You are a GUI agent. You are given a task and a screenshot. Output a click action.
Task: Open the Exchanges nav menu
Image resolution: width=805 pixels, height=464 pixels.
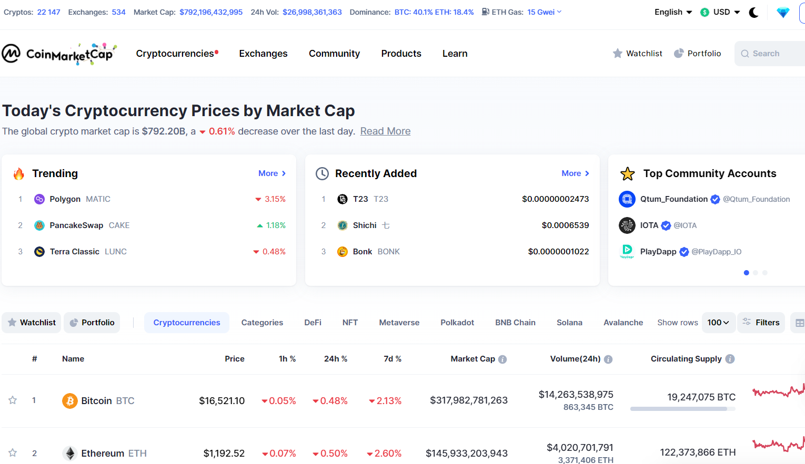click(x=263, y=54)
